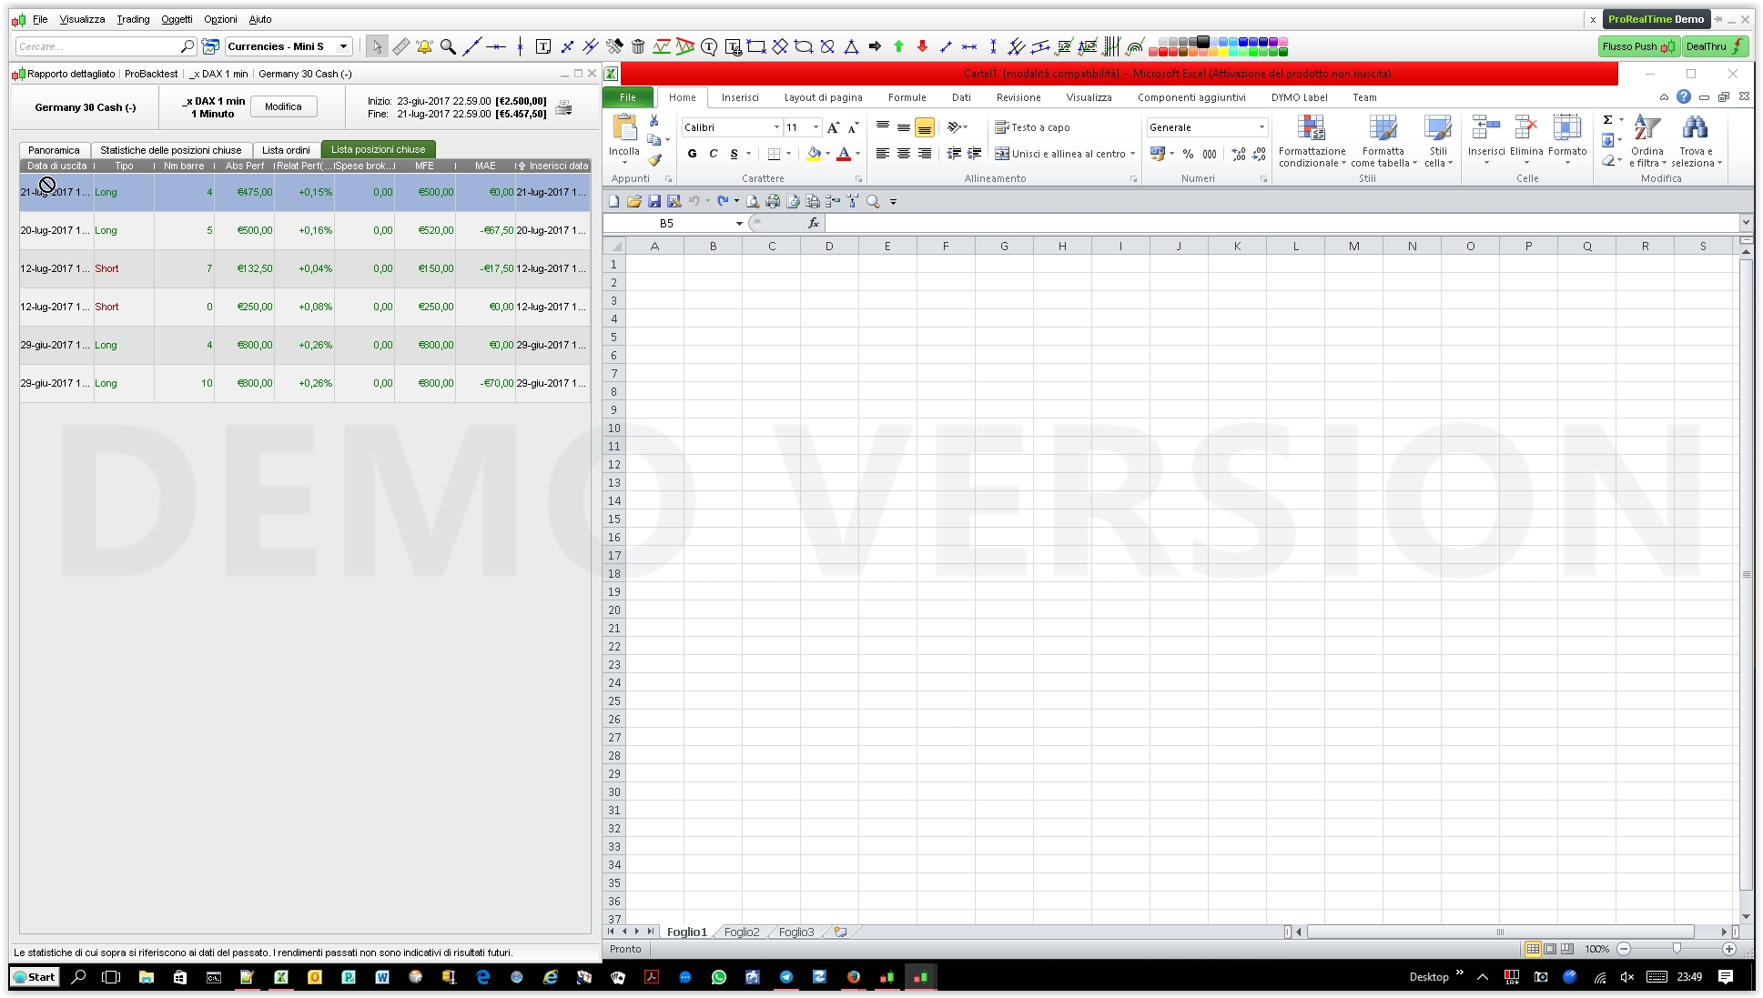The image size is (1763, 998).
Task: Click the printer icon beside the backtest dates
Action: click(564, 107)
